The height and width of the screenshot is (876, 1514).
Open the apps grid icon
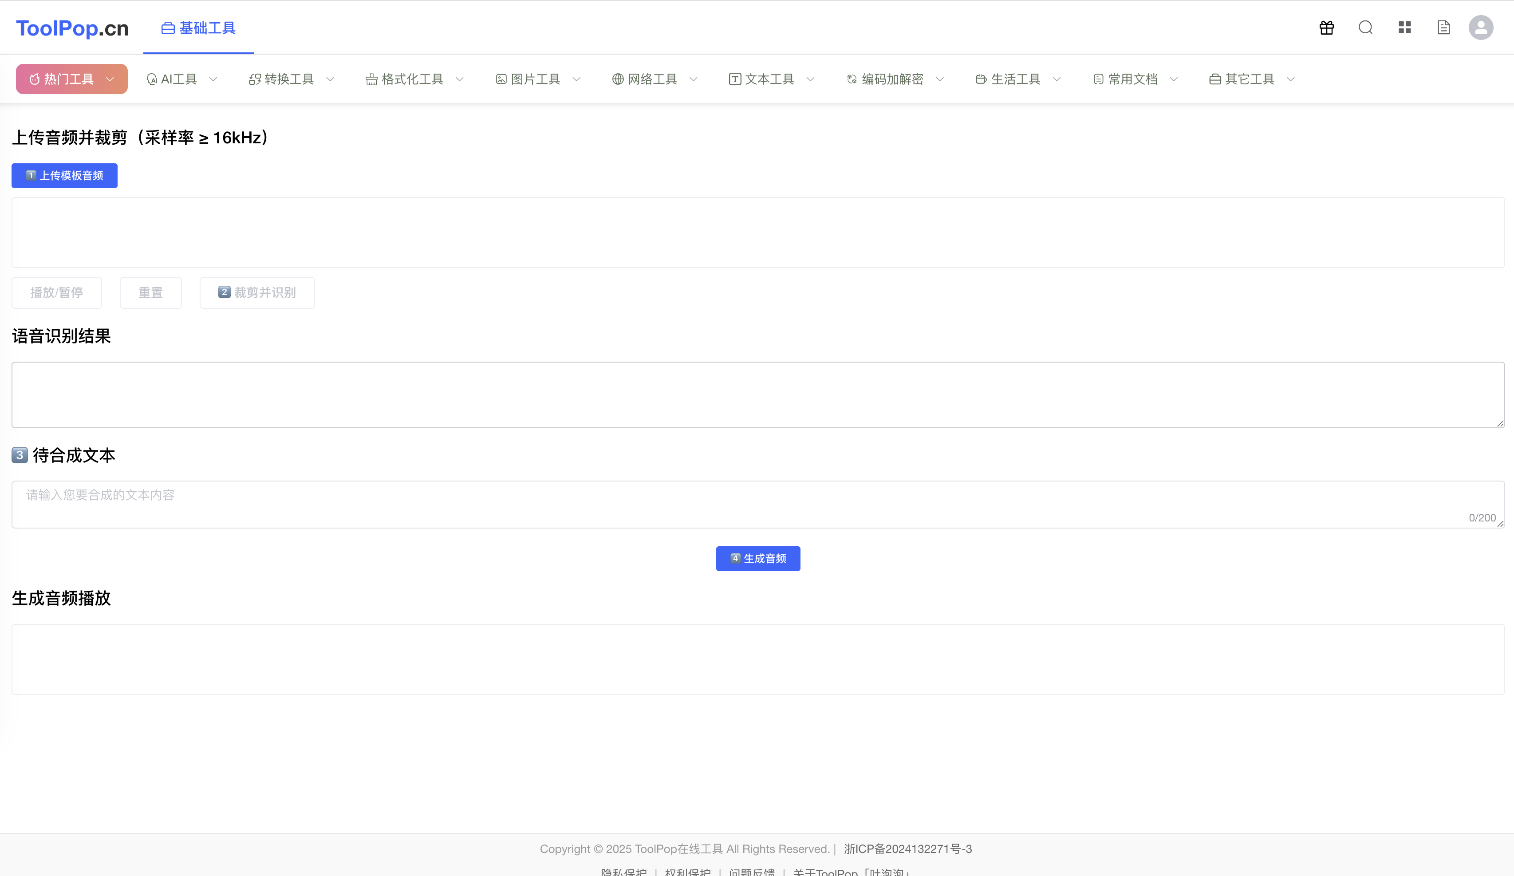click(x=1405, y=27)
